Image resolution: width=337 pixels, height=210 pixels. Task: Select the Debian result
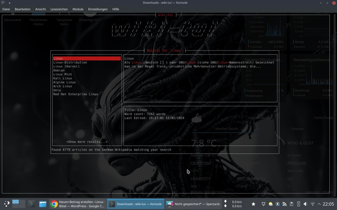click(59, 70)
